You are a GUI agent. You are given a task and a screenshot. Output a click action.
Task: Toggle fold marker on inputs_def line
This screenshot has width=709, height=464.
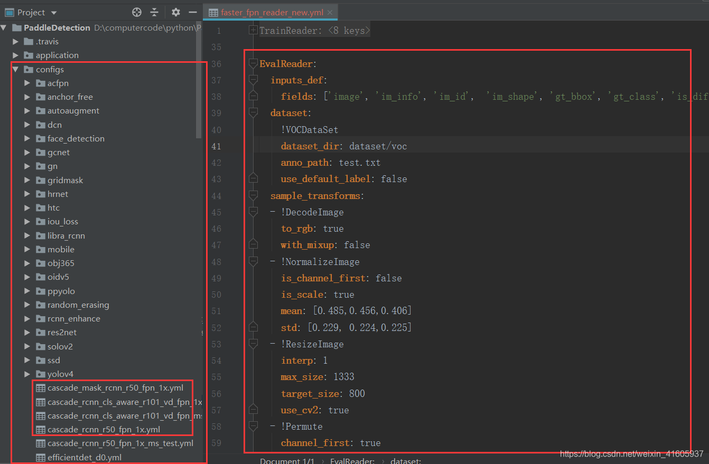pos(254,80)
